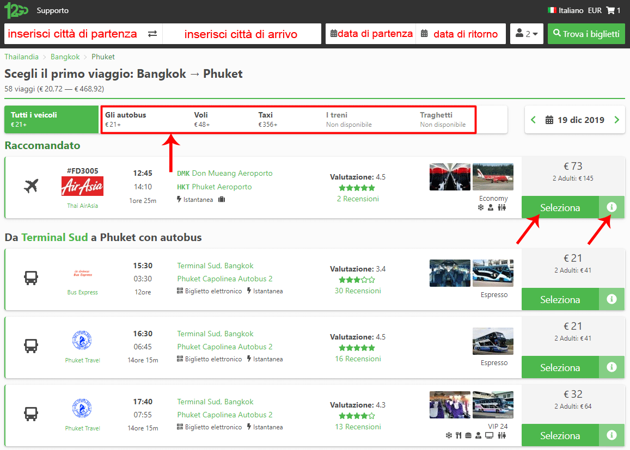View VIP 24 bus exterior photo

click(493, 405)
